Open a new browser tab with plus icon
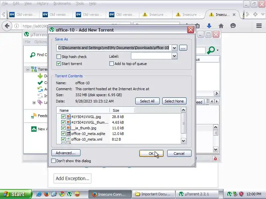 (255, 14)
